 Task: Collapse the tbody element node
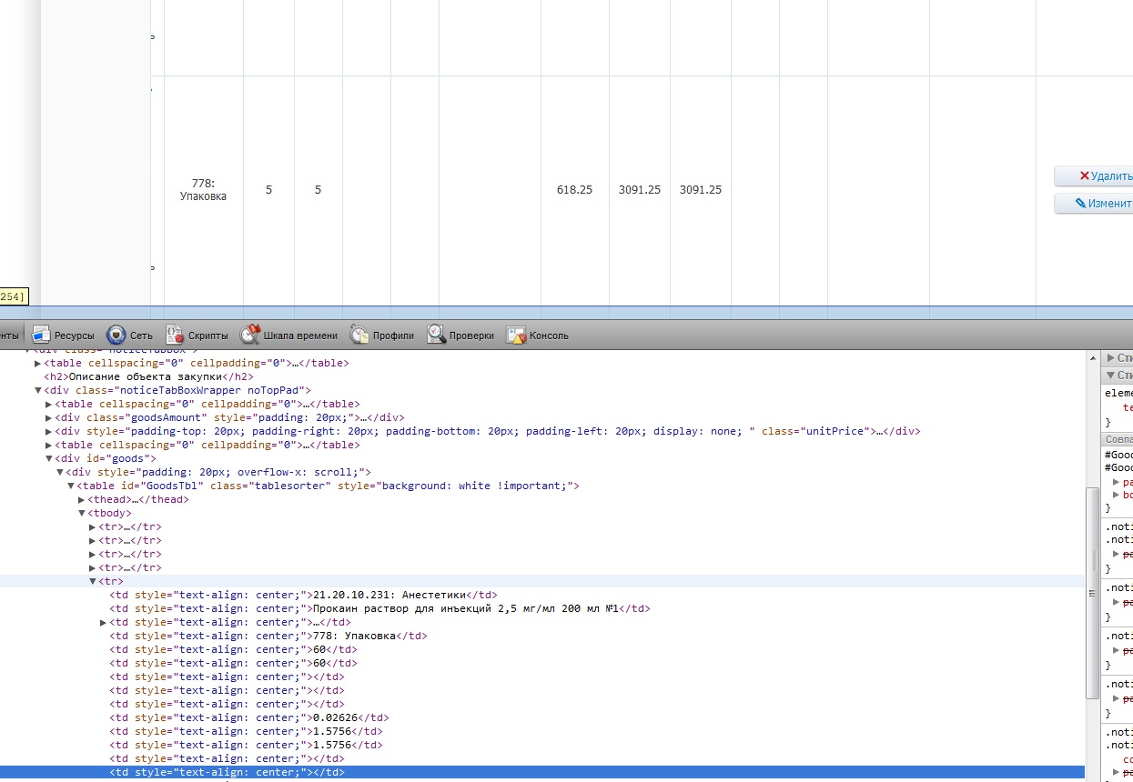click(82, 514)
